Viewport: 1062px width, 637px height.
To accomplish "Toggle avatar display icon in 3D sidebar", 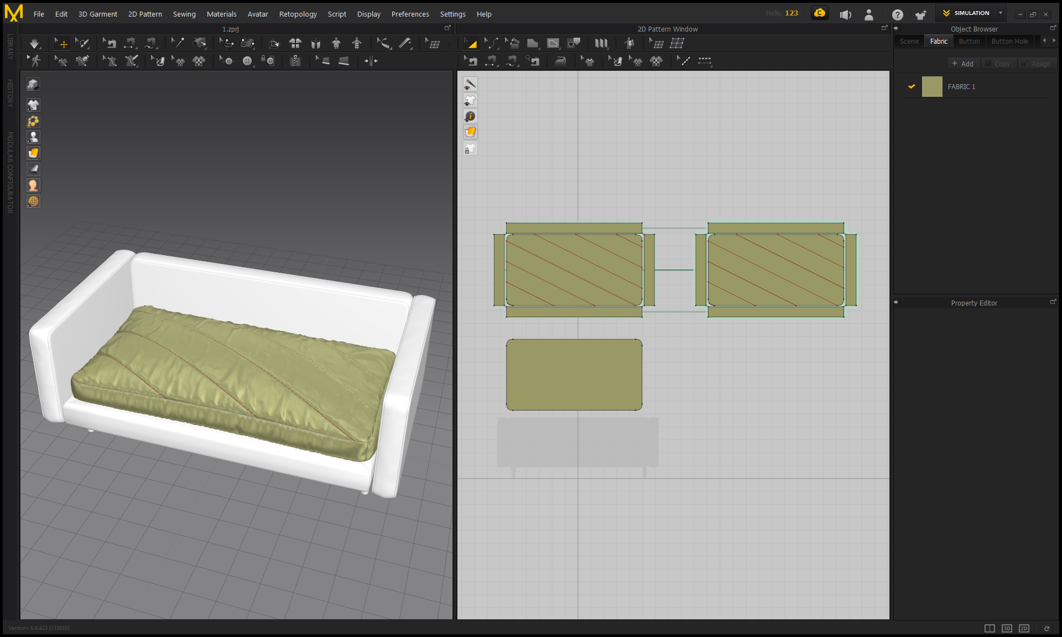I will tap(33, 137).
